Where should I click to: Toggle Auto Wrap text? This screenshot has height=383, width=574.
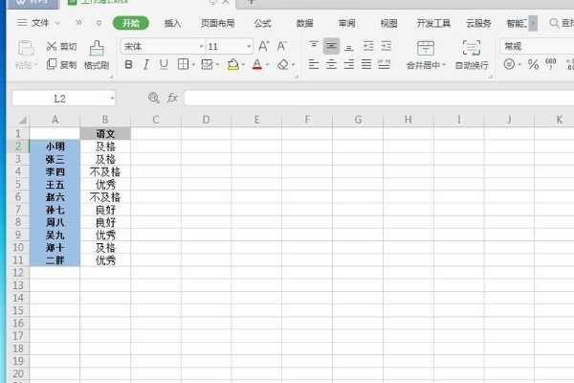tap(472, 55)
